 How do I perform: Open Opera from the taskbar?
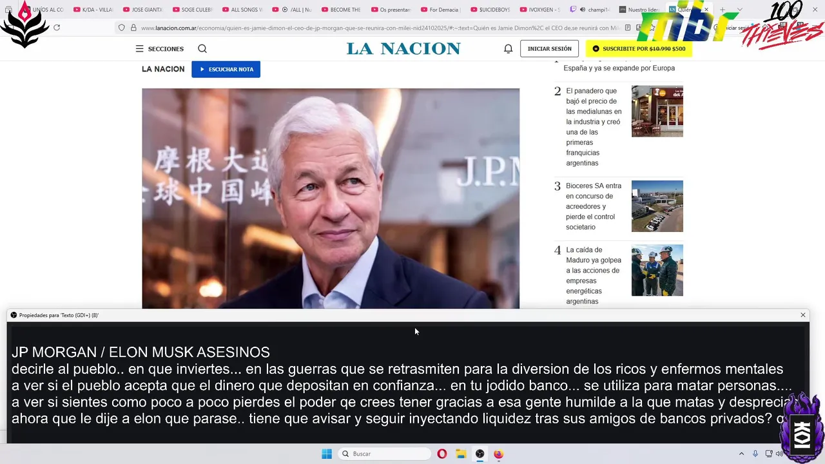point(442,454)
